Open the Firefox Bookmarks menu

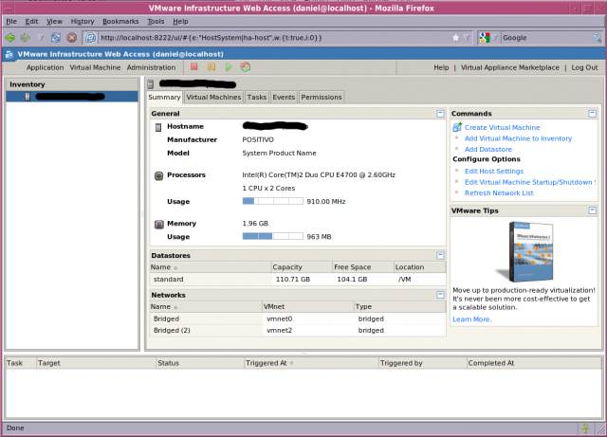[x=120, y=22]
